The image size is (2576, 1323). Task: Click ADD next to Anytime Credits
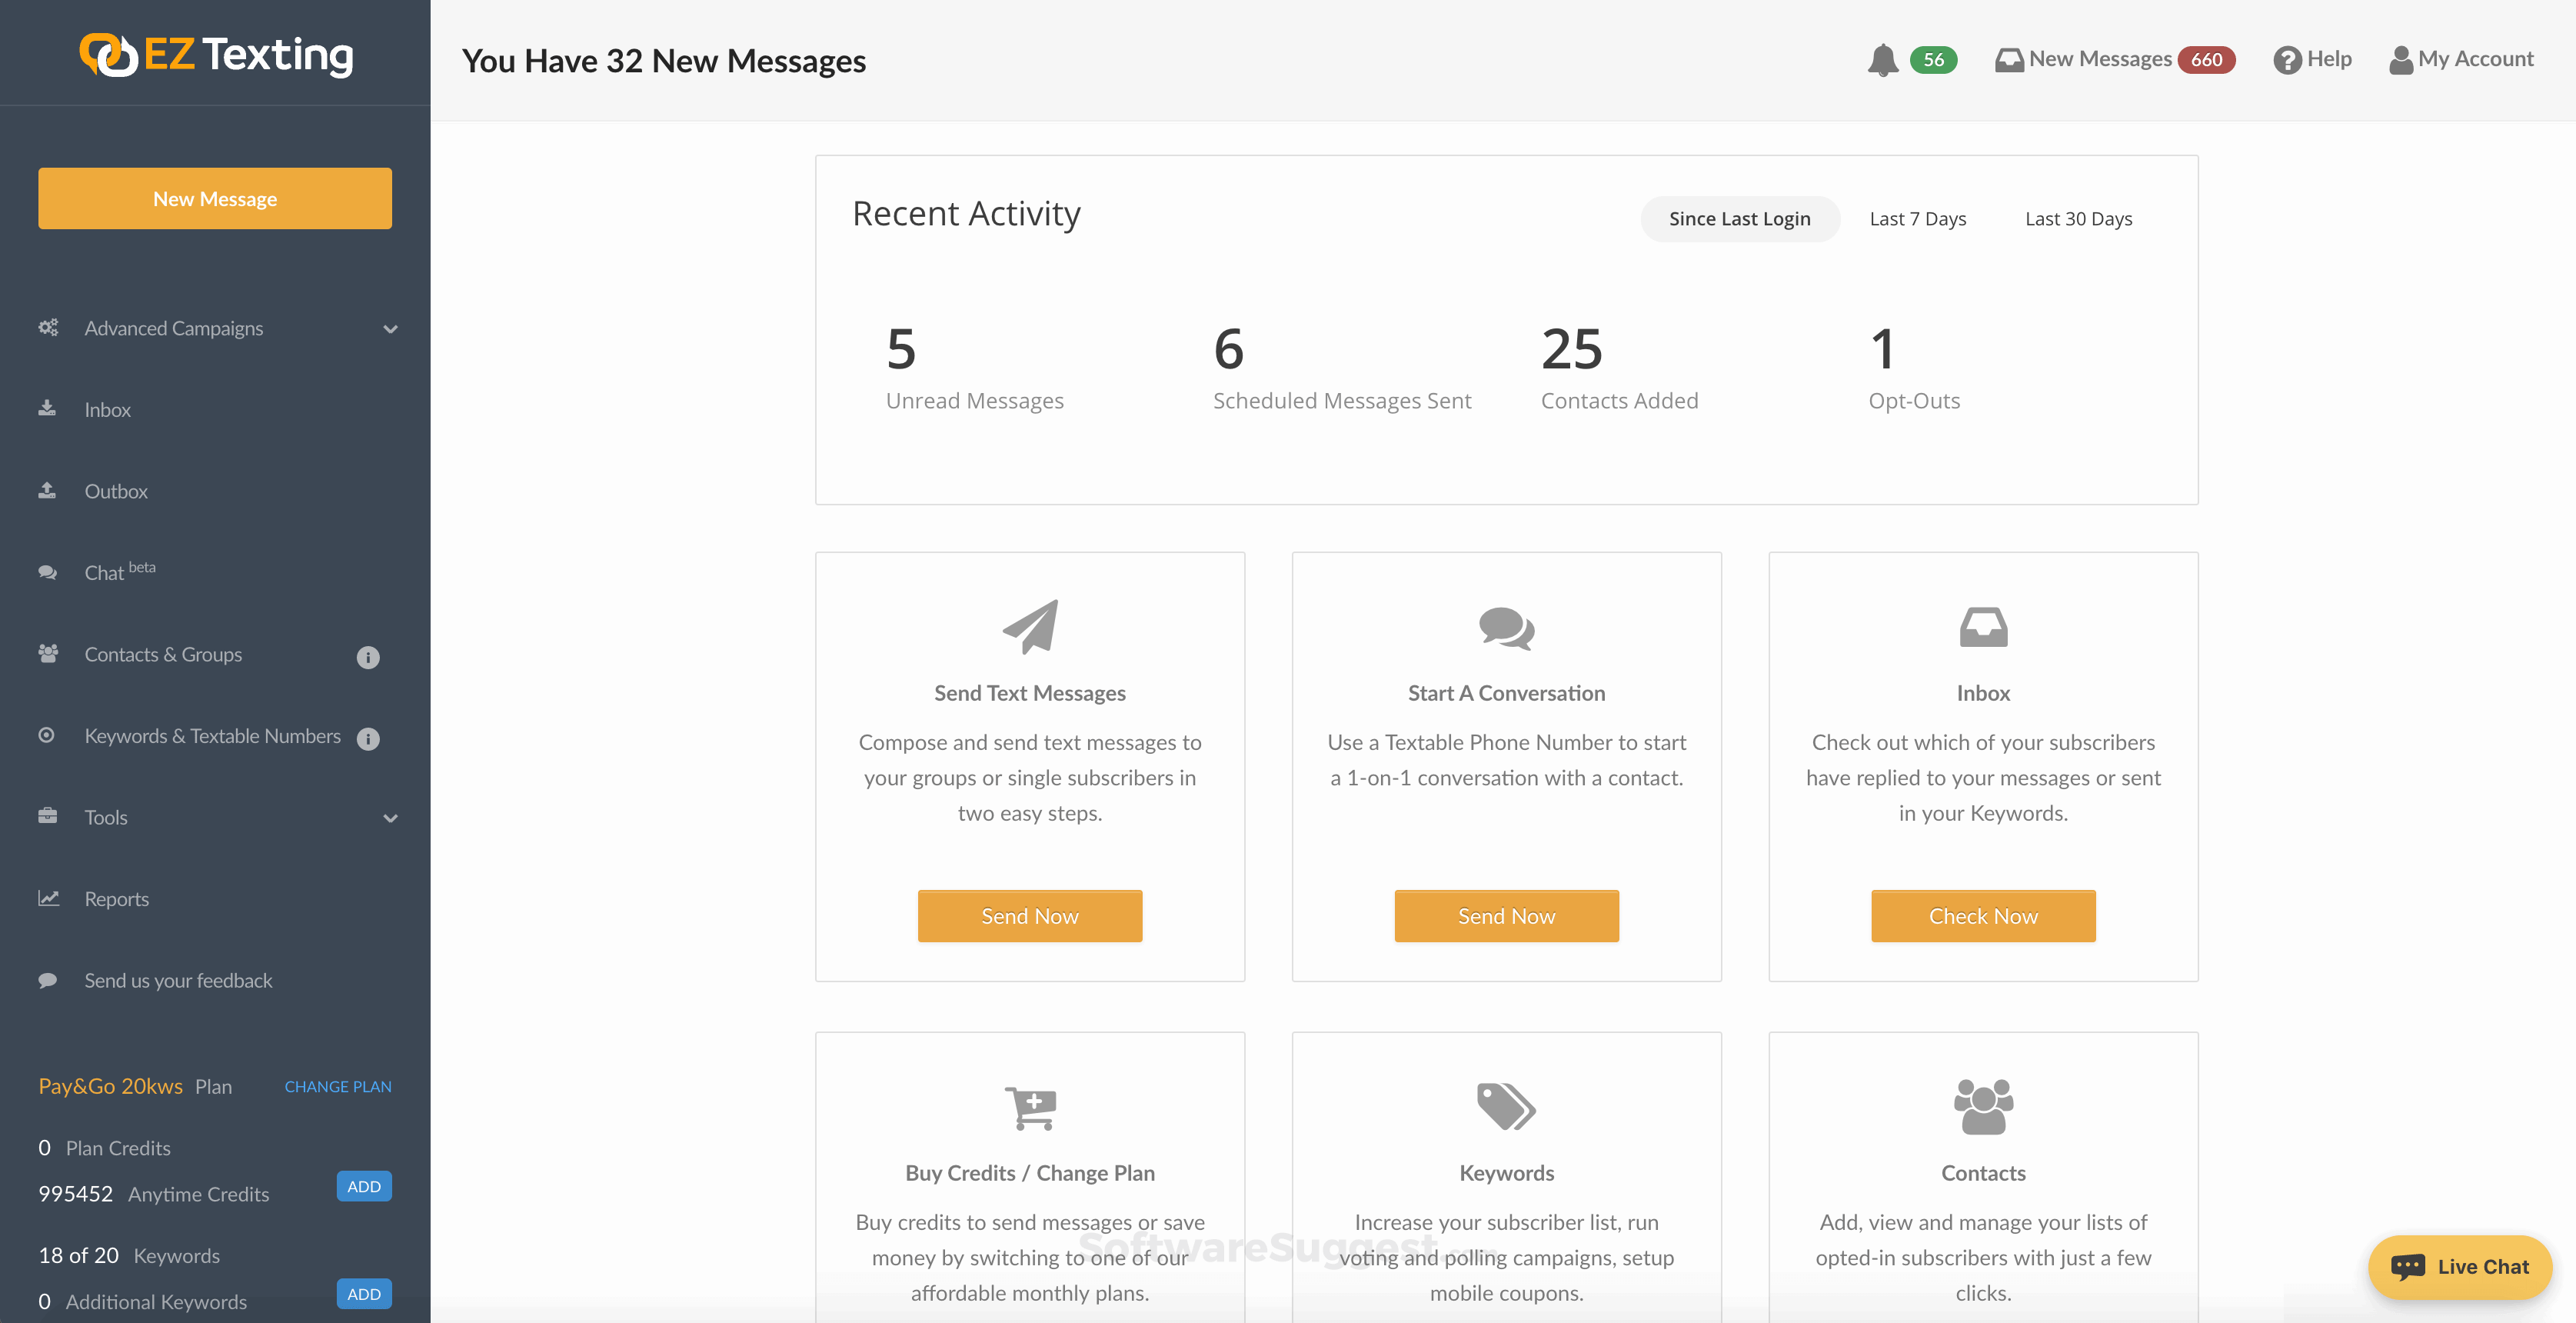364,1187
